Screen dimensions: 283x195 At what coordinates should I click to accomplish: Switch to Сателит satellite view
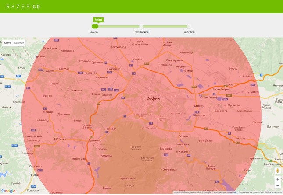click(x=19, y=43)
